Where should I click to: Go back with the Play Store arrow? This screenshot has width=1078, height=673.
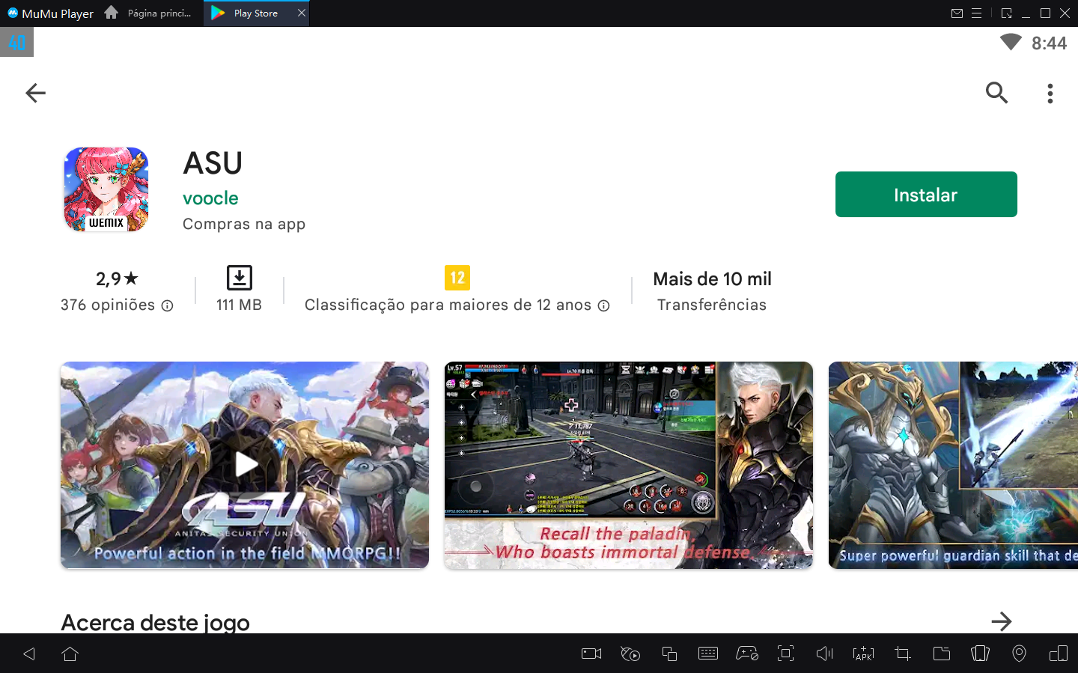point(35,93)
